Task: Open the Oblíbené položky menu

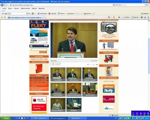Action: (25, 8)
